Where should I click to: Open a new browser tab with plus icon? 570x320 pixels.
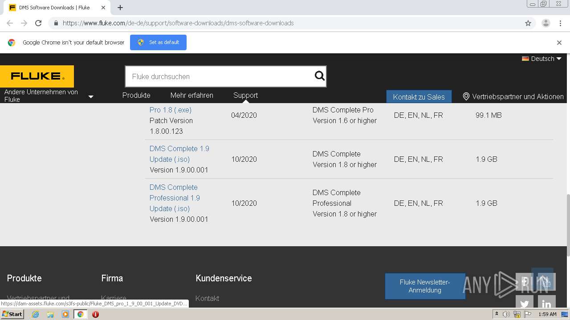(x=120, y=8)
